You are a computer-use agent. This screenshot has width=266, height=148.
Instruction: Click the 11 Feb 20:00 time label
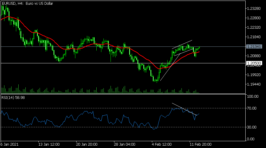click(200, 144)
